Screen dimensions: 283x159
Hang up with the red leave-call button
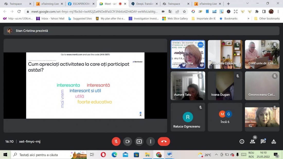tap(164, 142)
